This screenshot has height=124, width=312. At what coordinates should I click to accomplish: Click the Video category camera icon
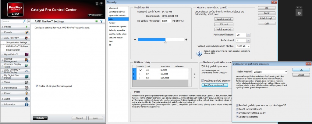26,82
